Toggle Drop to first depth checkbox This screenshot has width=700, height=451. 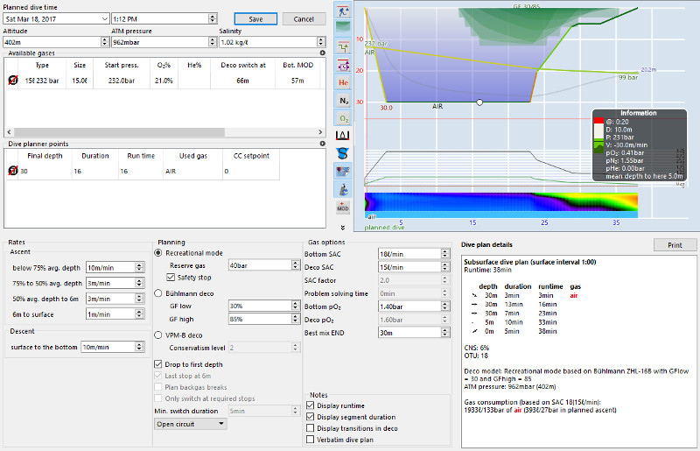[x=157, y=363]
